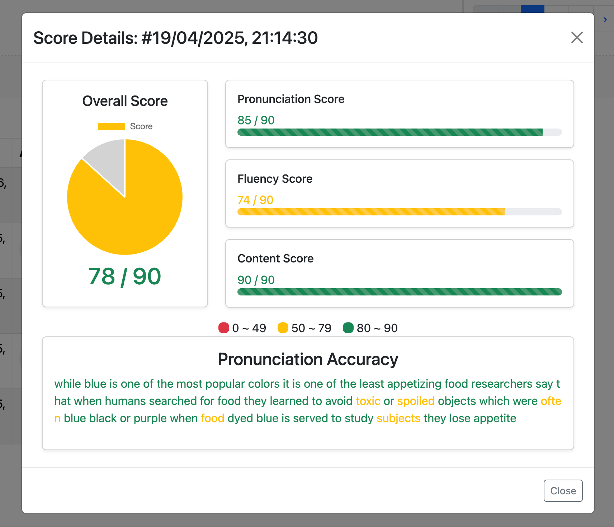Dismiss the dialog via the X icon

coord(577,38)
